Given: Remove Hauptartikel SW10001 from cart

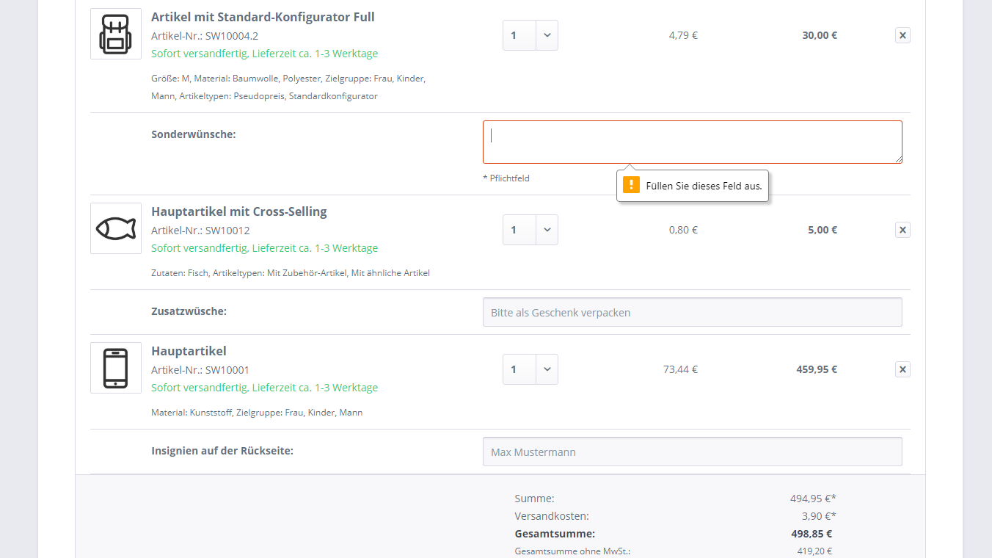Looking at the screenshot, I should tap(902, 369).
